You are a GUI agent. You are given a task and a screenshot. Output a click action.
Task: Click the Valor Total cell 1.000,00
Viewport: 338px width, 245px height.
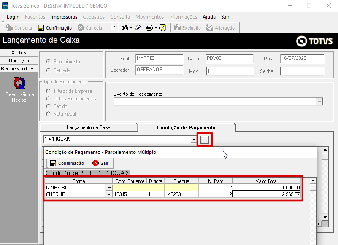(266, 188)
